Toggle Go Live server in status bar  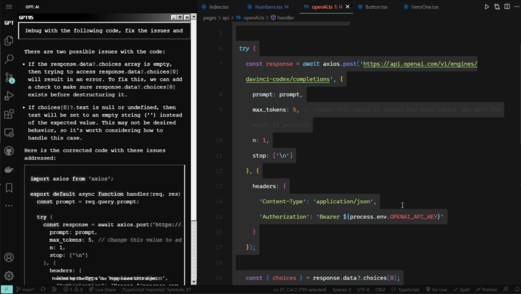438,289
